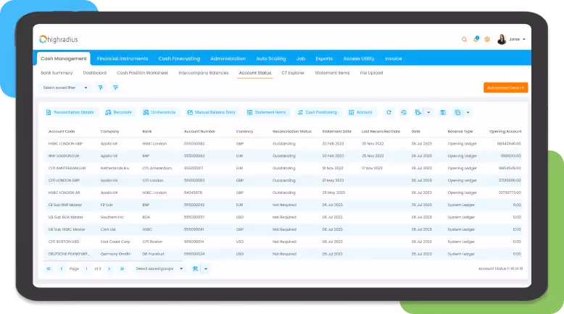Click the column layout icon in the toolbar

pyautogui.click(x=443, y=112)
